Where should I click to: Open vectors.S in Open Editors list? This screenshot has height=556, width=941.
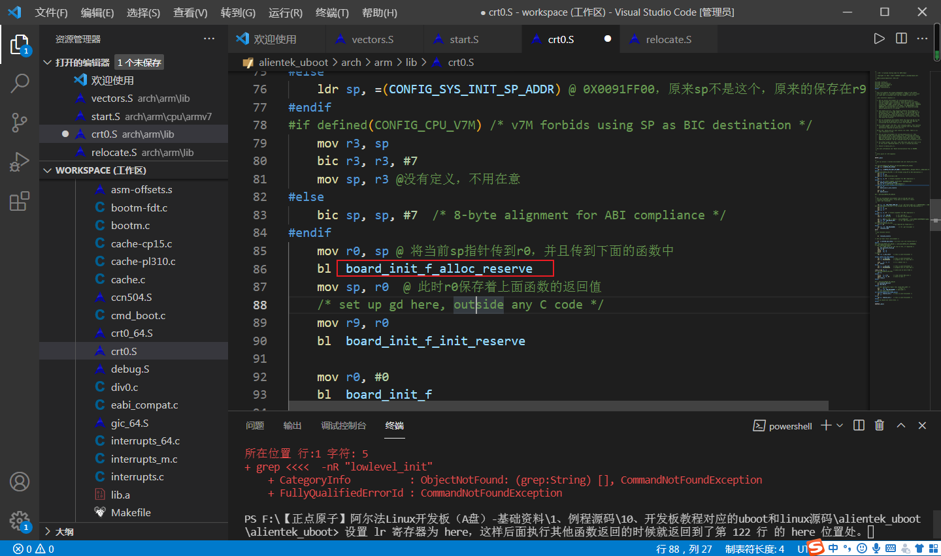(x=134, y=98)
